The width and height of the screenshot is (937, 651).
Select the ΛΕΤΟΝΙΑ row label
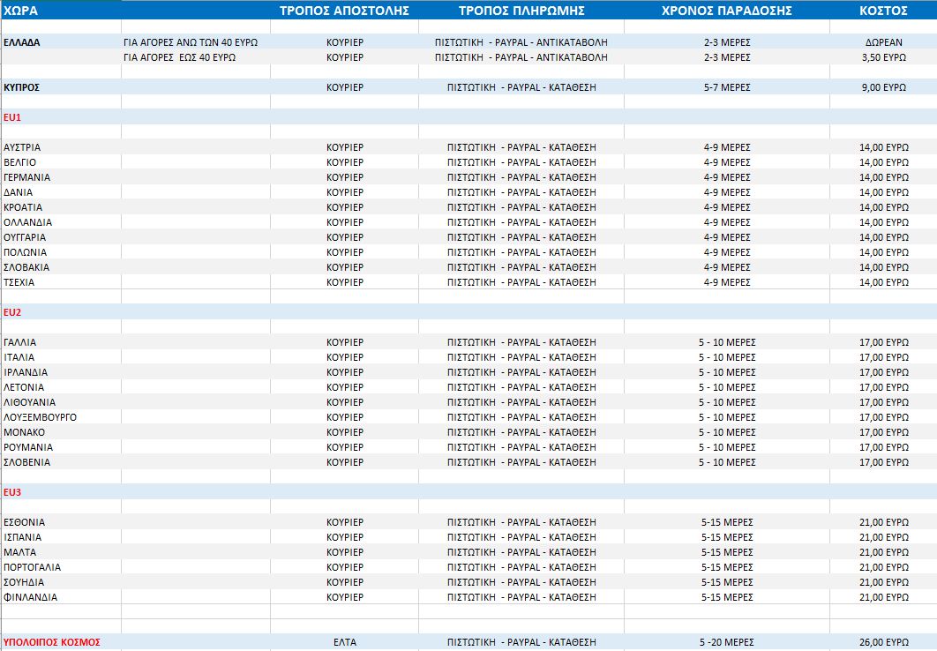(x=24, y=387)
